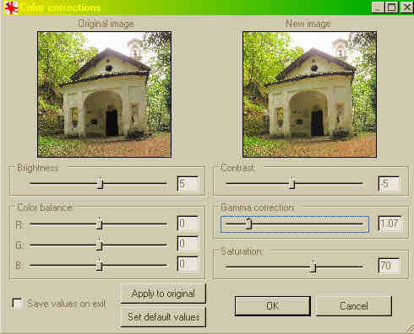Click the Brightness slider thumb
Screen dimensions: 414x334
100,183
